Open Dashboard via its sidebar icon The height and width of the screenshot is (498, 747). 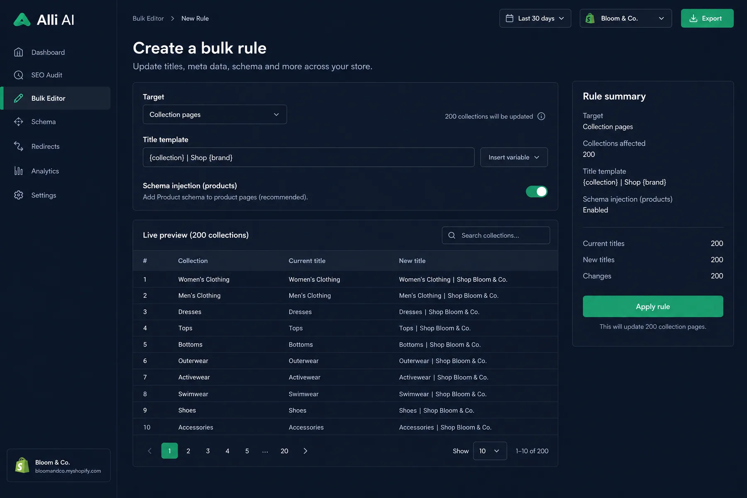tap(18, 52)
